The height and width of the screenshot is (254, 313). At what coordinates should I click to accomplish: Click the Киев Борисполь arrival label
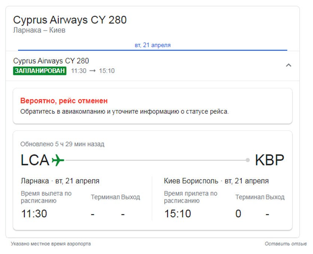point(191,181)
